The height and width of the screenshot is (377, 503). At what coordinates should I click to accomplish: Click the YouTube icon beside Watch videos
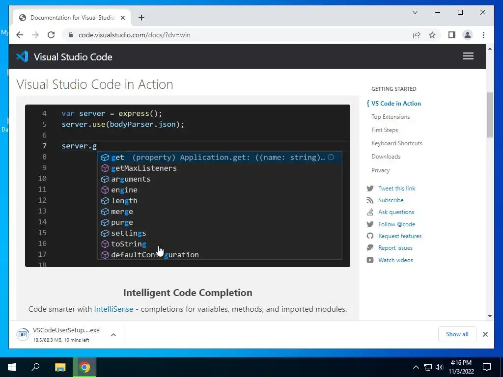pyautogui.click(x=370, y=260)
